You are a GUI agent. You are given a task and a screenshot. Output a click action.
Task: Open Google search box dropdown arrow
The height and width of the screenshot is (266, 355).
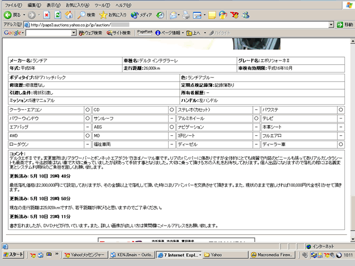(x=74, y=33)
